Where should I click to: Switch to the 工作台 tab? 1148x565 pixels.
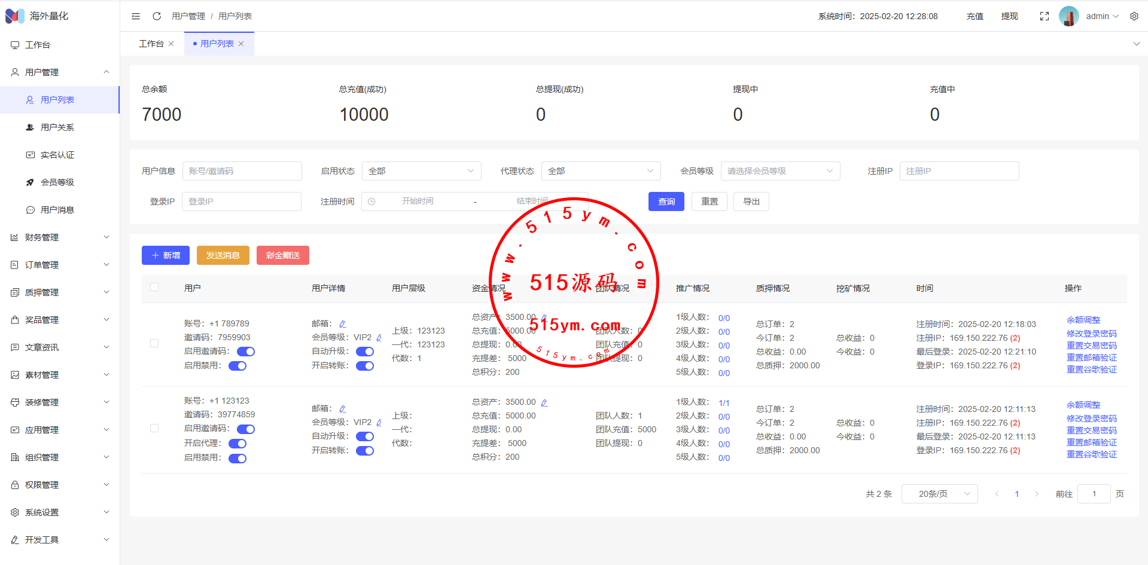[x=151, y=44]
